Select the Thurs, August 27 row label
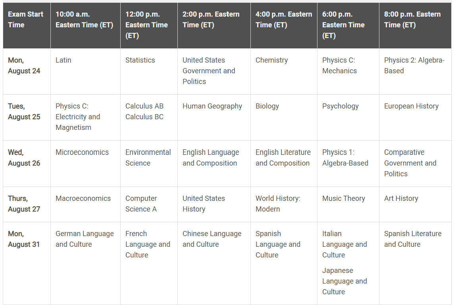The height and width of the screenshot is (305, 454). [24, 204]
